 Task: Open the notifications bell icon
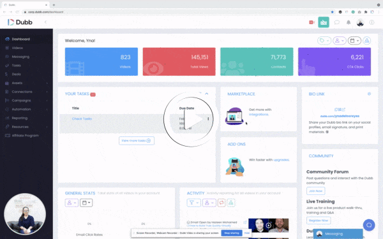(x=349, y=22)
